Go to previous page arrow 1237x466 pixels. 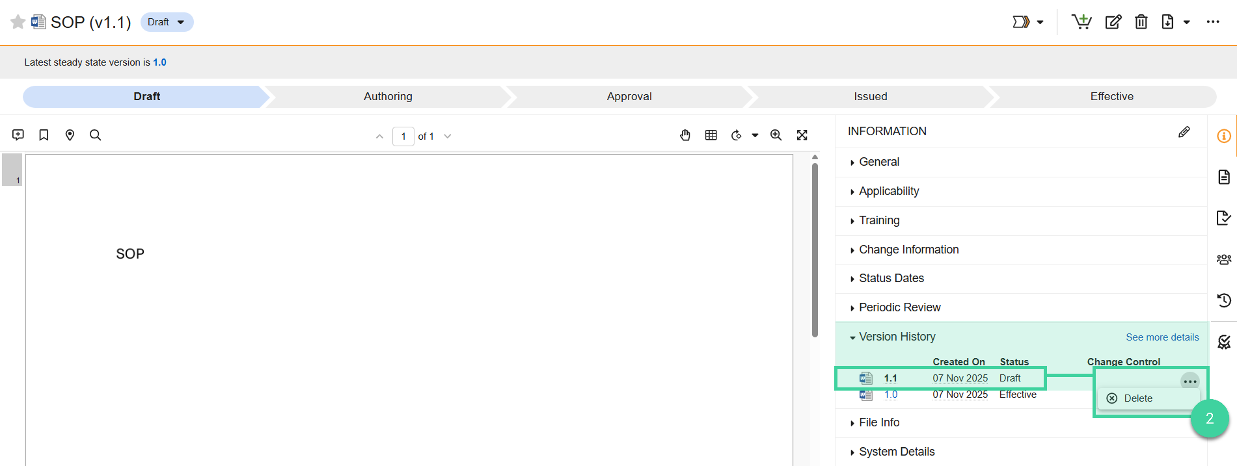[379, 136]
